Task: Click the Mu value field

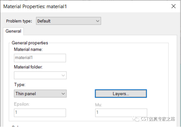Action: [121, 113]
